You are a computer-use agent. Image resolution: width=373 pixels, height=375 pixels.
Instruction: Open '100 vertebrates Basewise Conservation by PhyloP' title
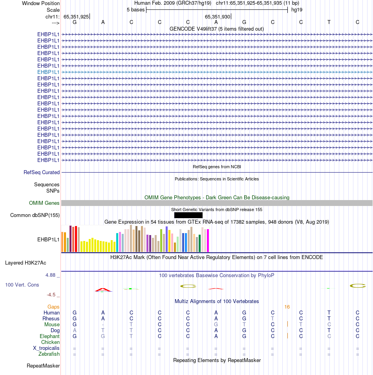[x=216, y=276]
